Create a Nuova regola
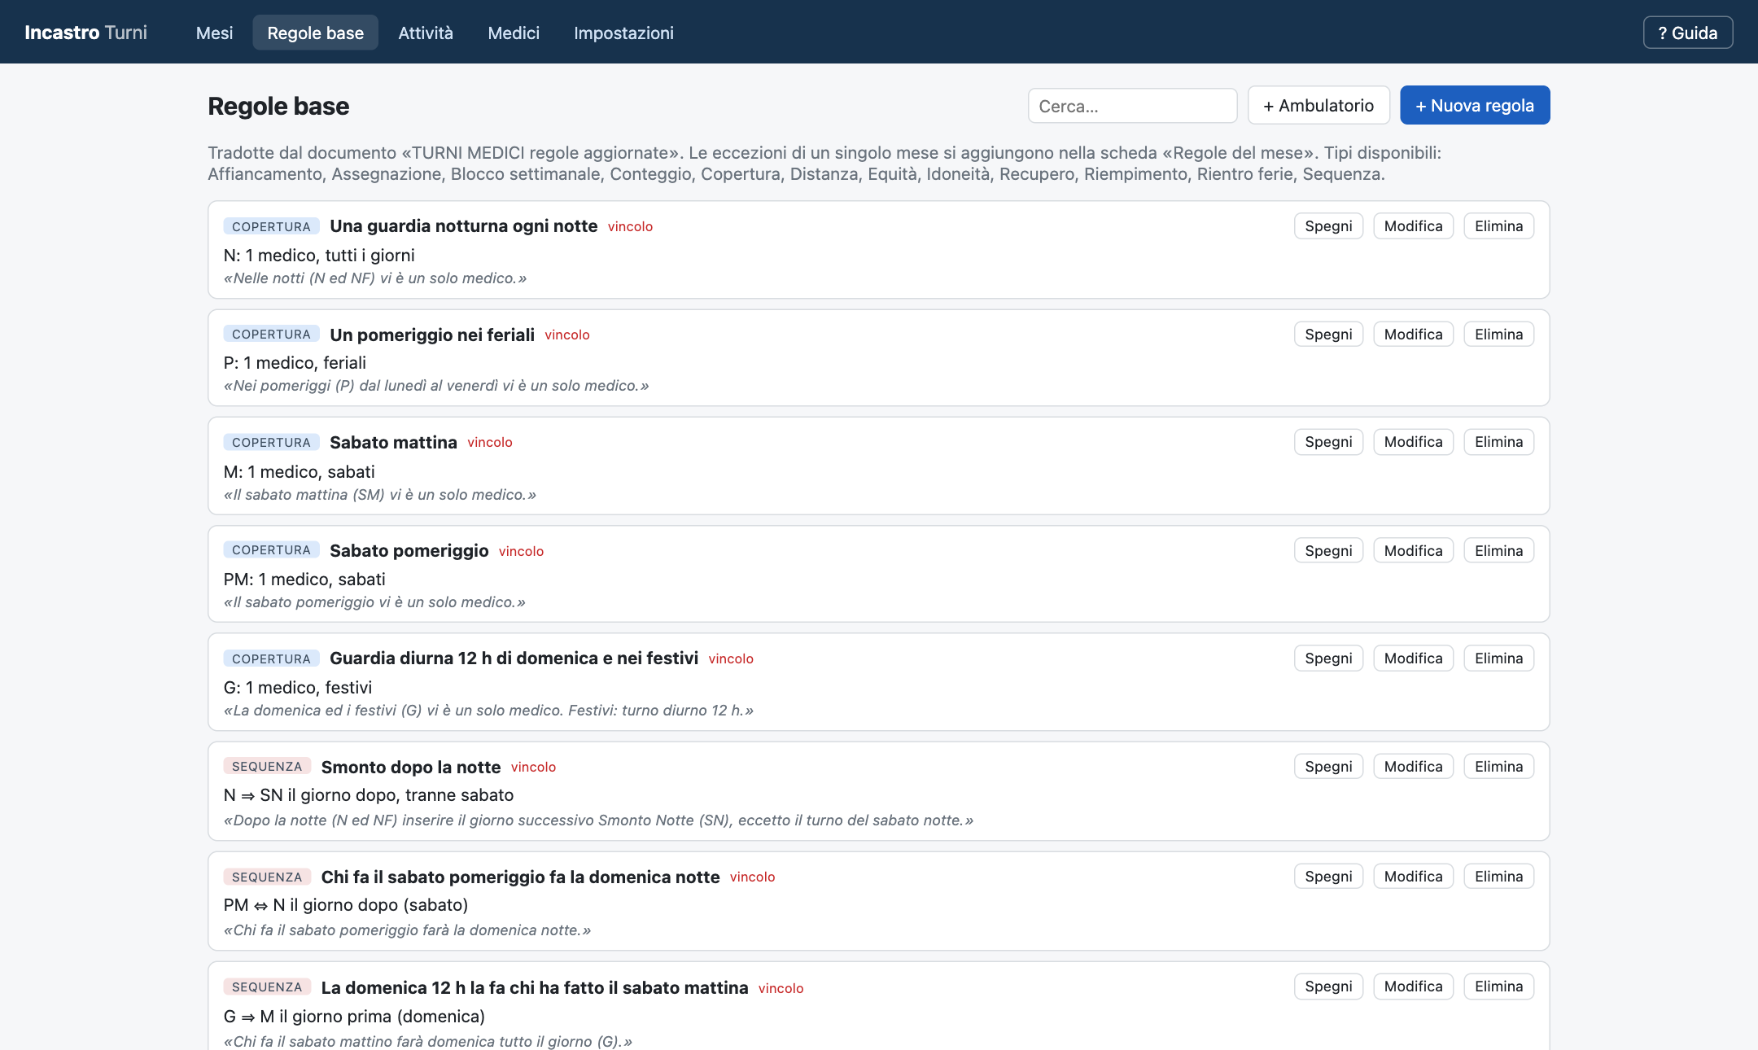 point(1475,105)
